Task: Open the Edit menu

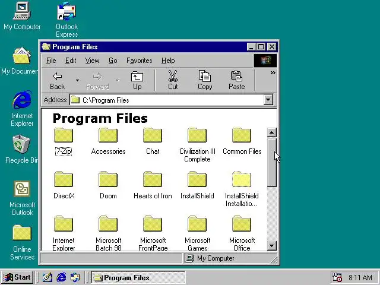Action: tap(71, 61)
